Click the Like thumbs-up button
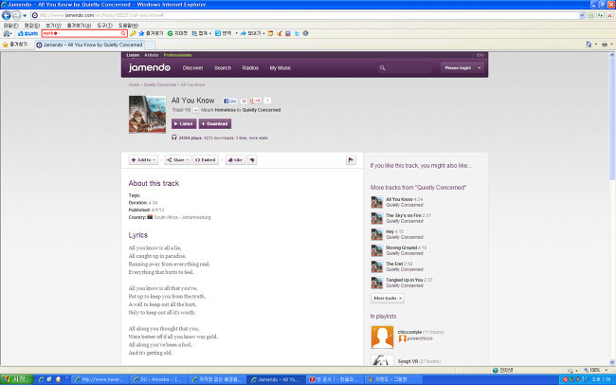 235,160
